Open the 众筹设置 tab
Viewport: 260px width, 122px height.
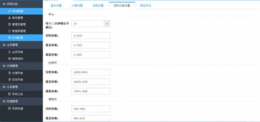(77, 6)
